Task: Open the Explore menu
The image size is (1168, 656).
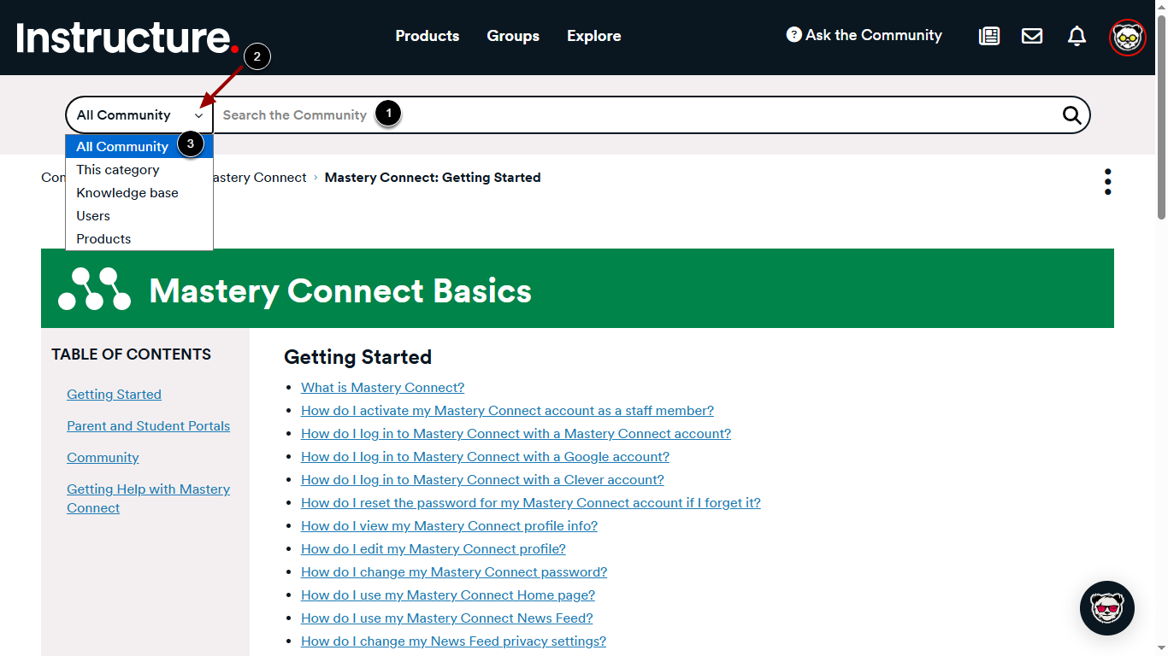Action: 593,36
